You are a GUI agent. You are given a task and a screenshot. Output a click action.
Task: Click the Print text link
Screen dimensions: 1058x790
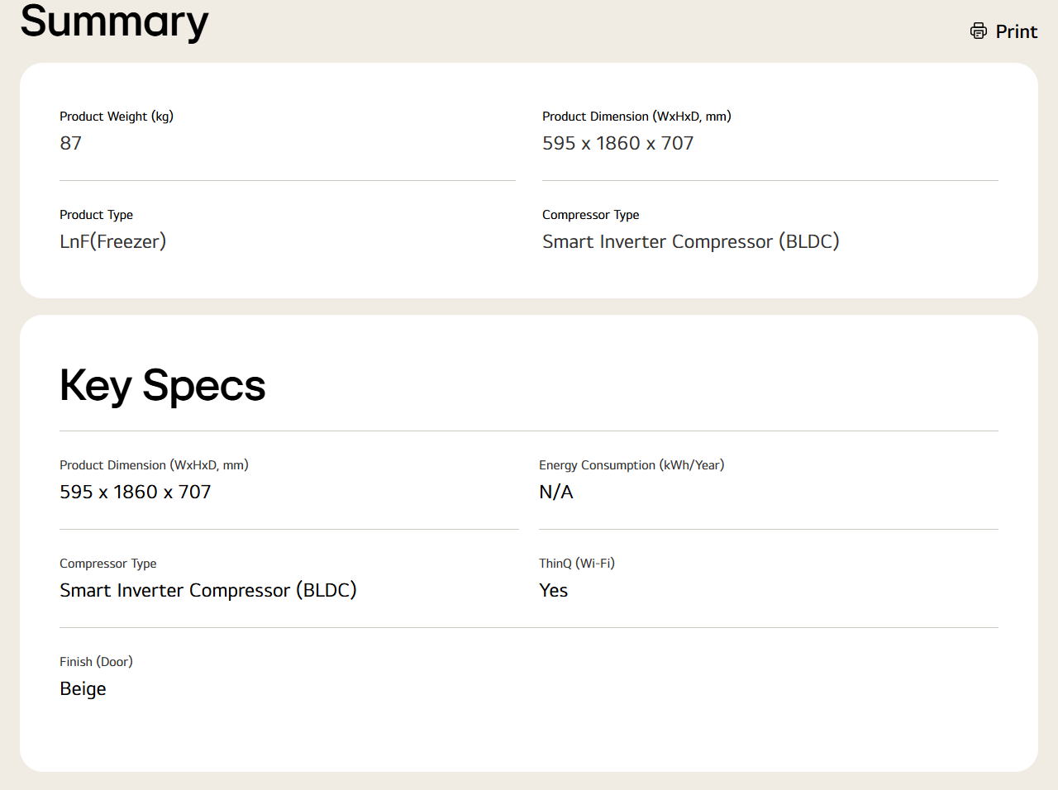pos(1016,31)
